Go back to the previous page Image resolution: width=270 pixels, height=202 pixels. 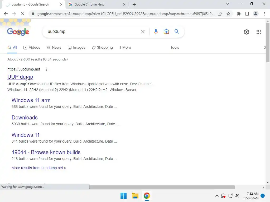point(6,14)
